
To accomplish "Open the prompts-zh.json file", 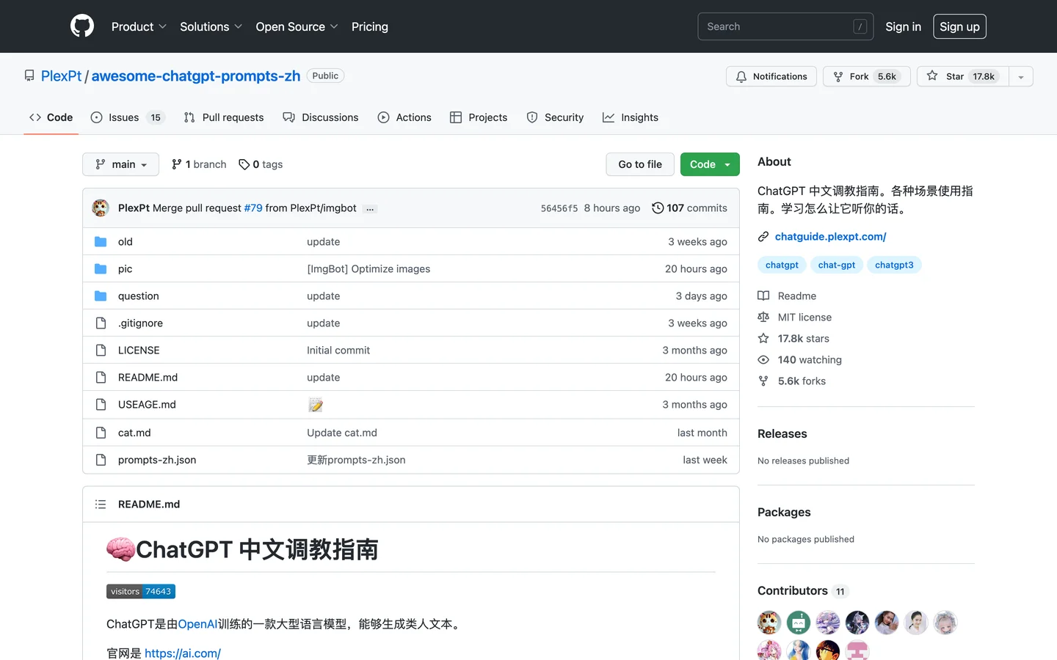I will 157,460.
